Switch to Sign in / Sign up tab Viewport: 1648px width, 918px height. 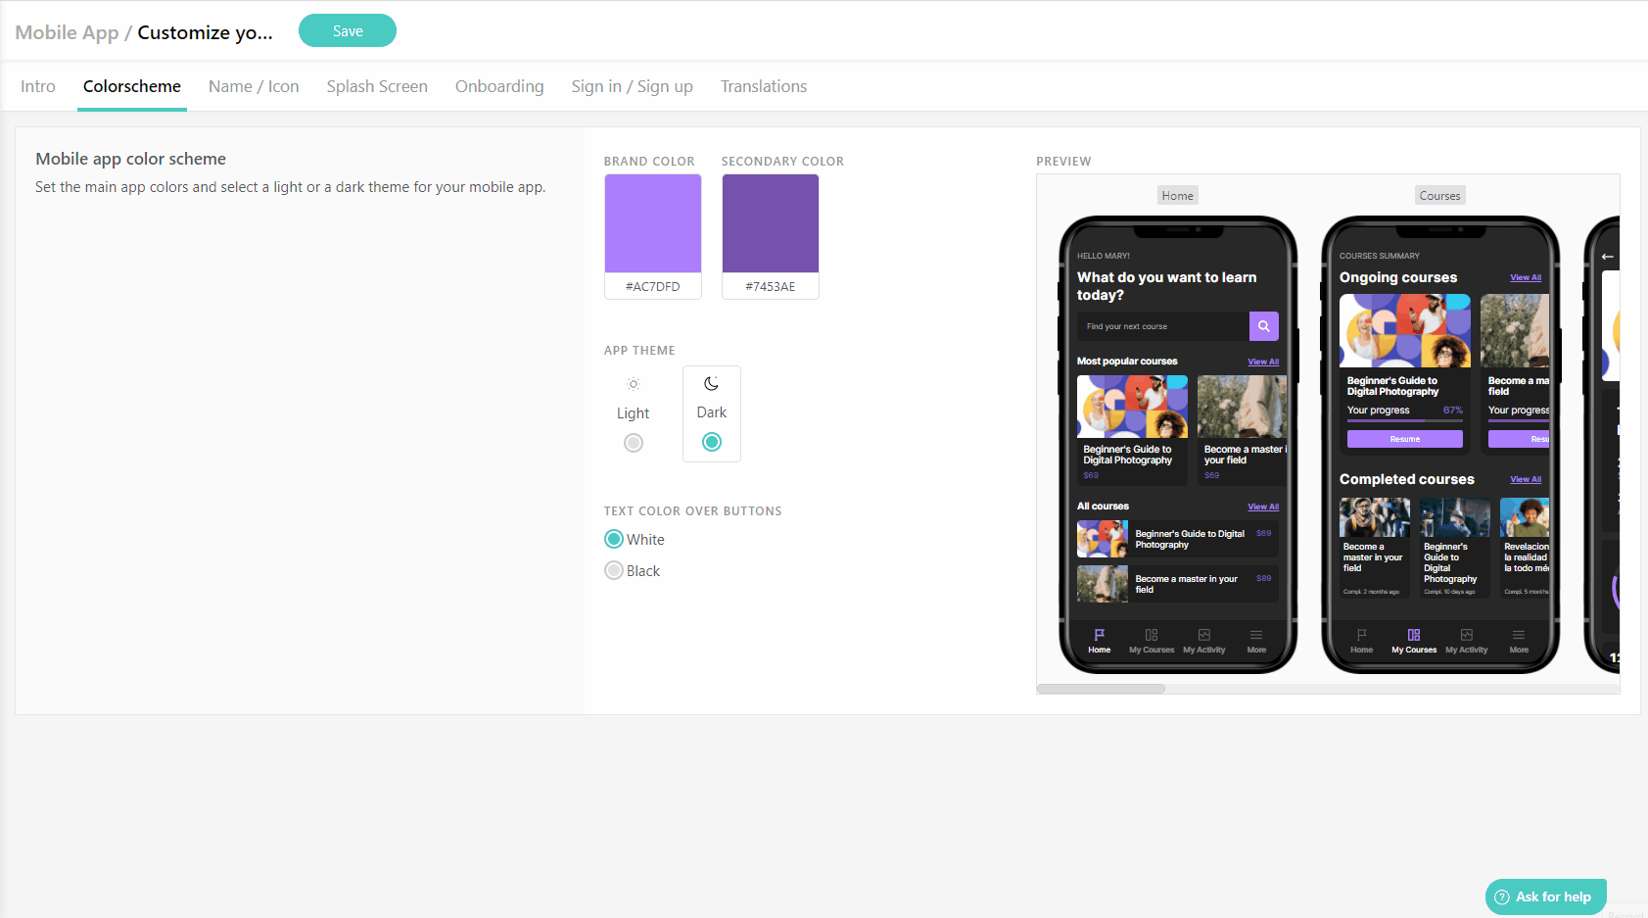point(633,86)
